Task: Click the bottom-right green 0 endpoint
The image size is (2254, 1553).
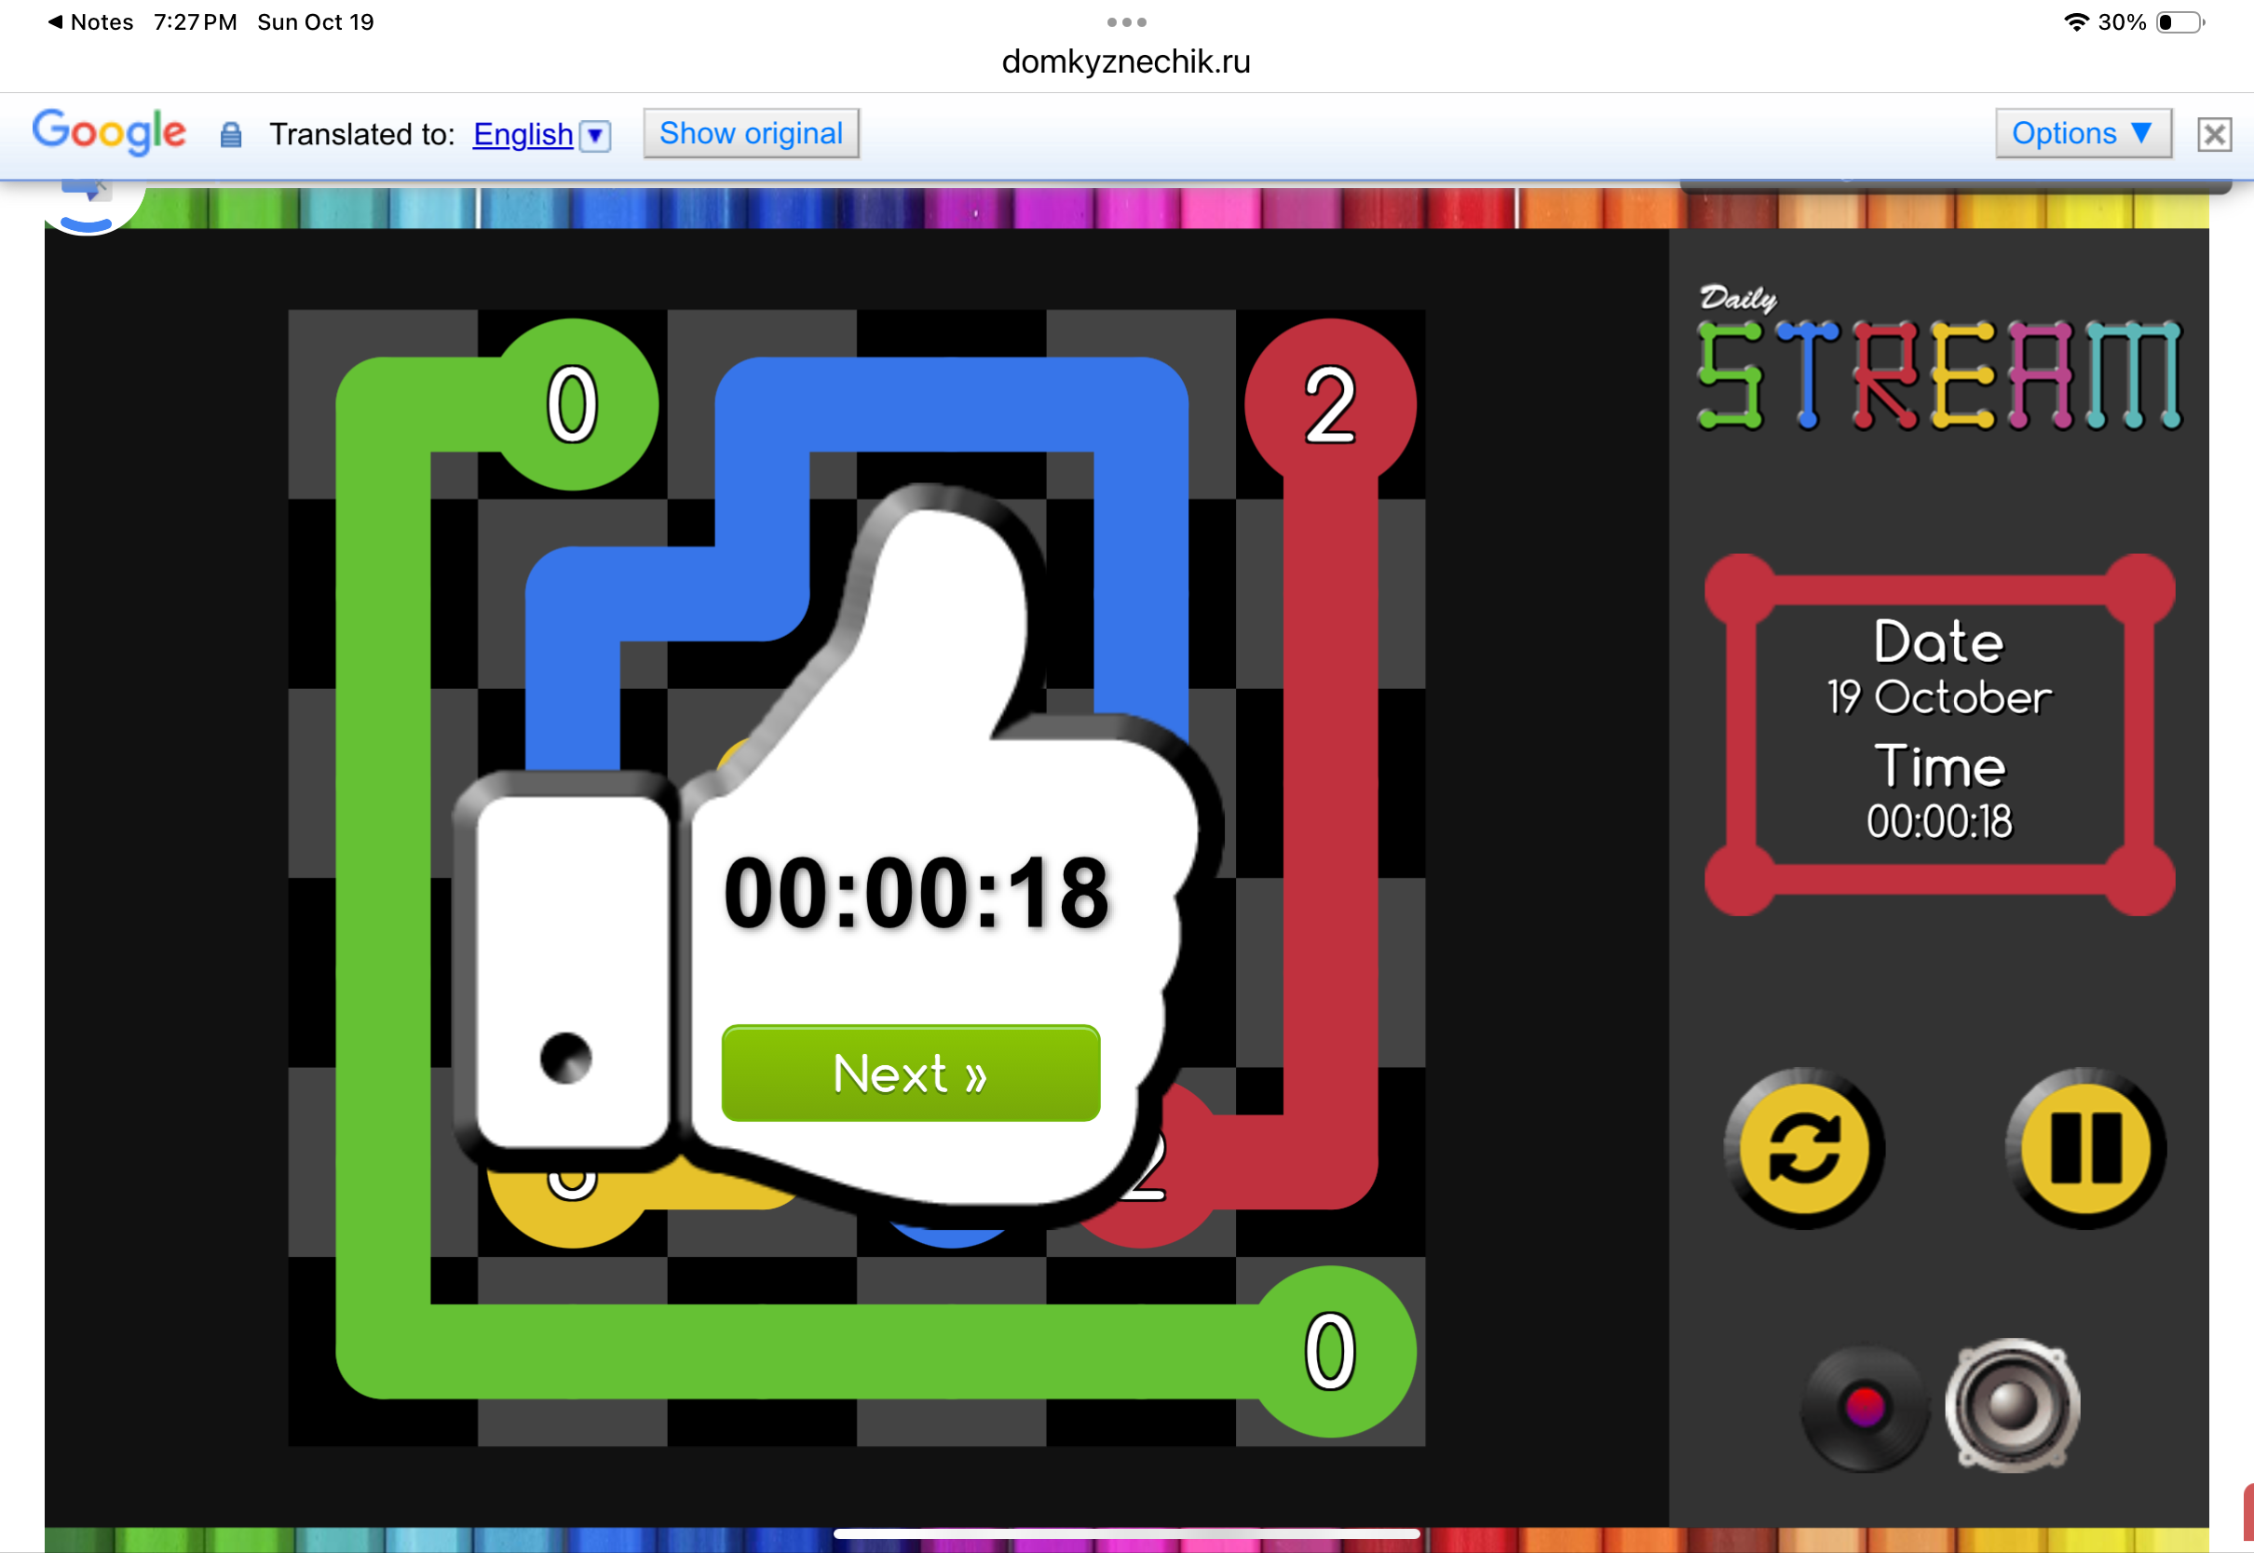Action: pos(1329,1353)
